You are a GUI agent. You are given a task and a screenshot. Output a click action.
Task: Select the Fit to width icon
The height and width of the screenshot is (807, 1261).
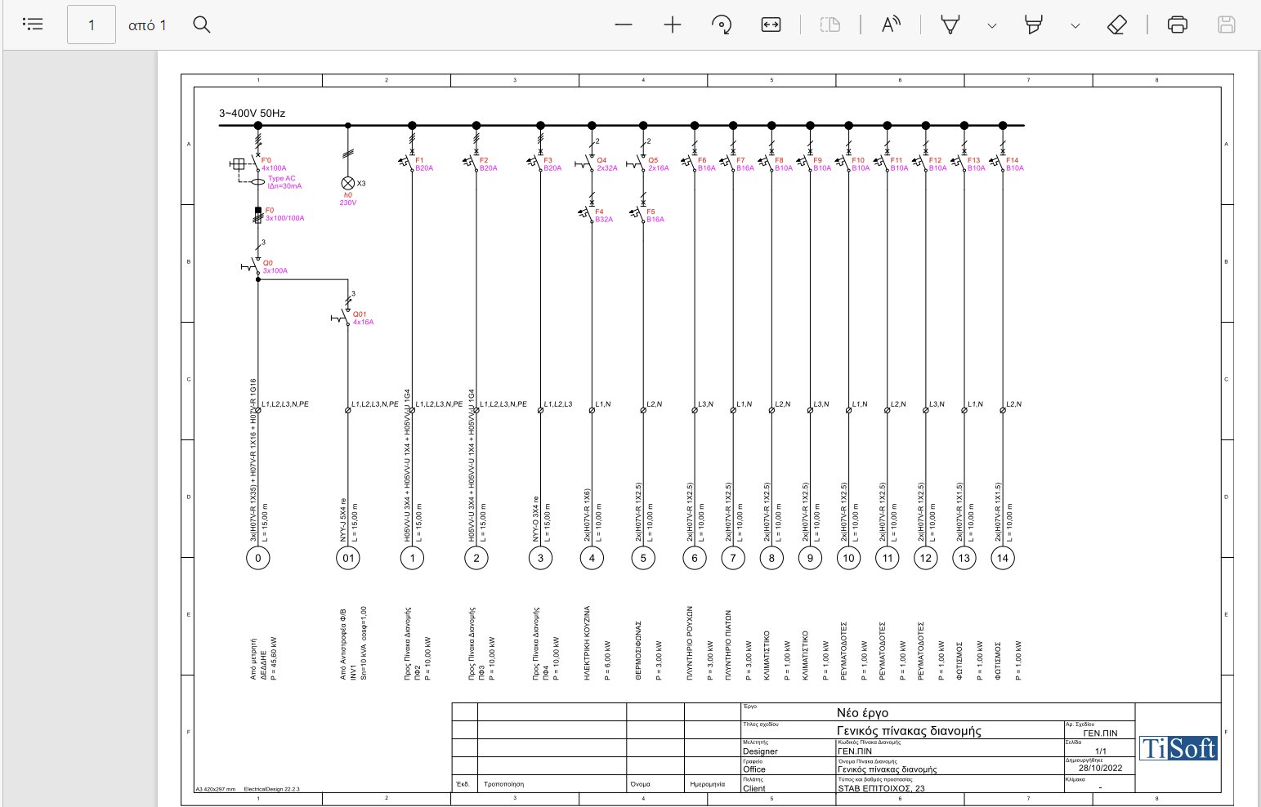770,25
